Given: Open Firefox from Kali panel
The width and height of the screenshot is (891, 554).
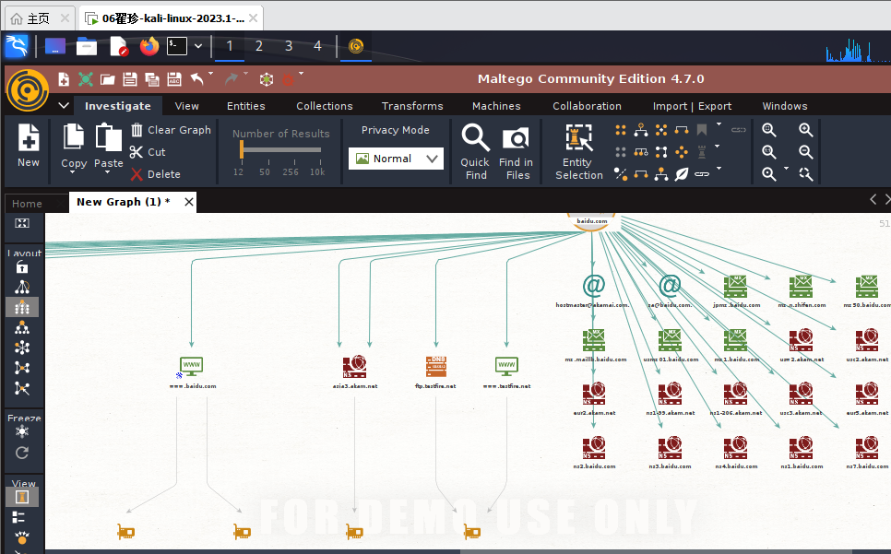Looking at the screenshot, I should (149, 46).
